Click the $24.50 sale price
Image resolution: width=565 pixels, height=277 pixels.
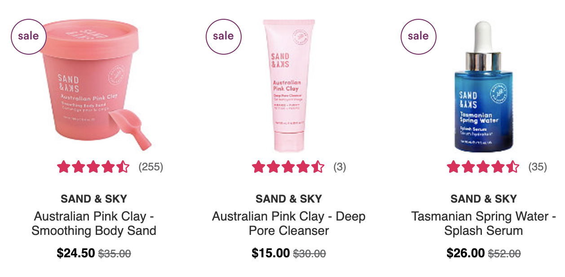click(76, 253)
